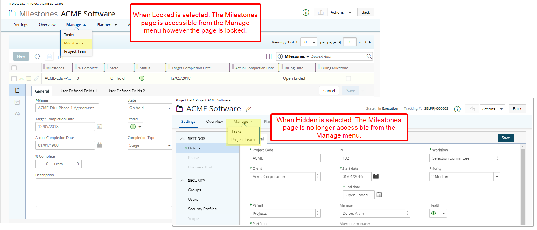Click the info icon in the Milestones search box
Viewport: 537px width, 230px height.
pyautogui.click(x=280, y=56)
